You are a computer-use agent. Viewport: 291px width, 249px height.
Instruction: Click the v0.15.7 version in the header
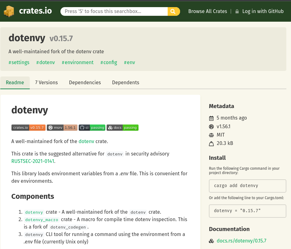coord(61,39)
